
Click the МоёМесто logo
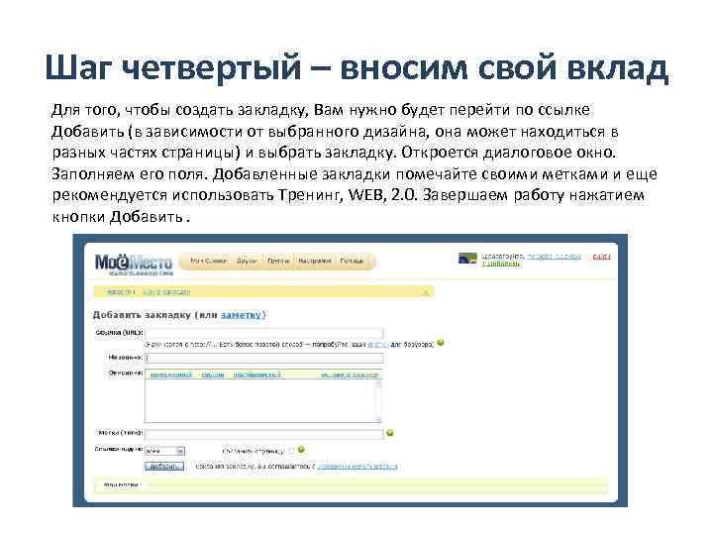tap(134, 264)
